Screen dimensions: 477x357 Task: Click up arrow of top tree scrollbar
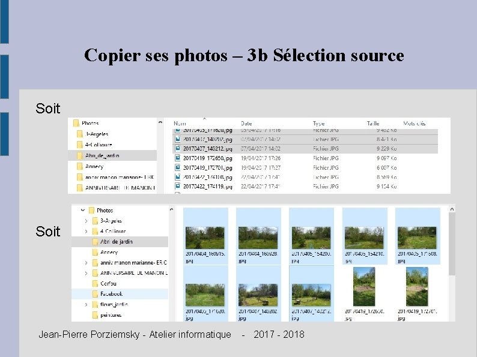pos(160,122)
